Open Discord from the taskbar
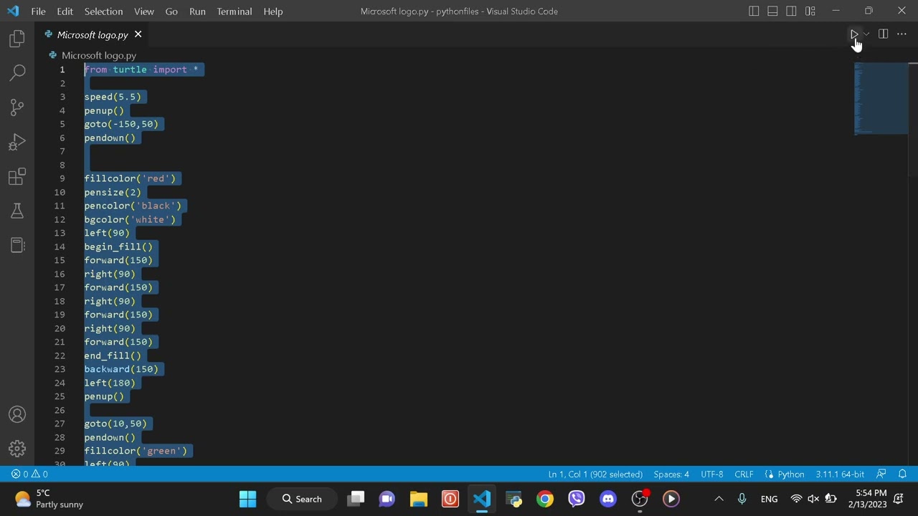The image size is (918, 516). click(x=608, y=499)
